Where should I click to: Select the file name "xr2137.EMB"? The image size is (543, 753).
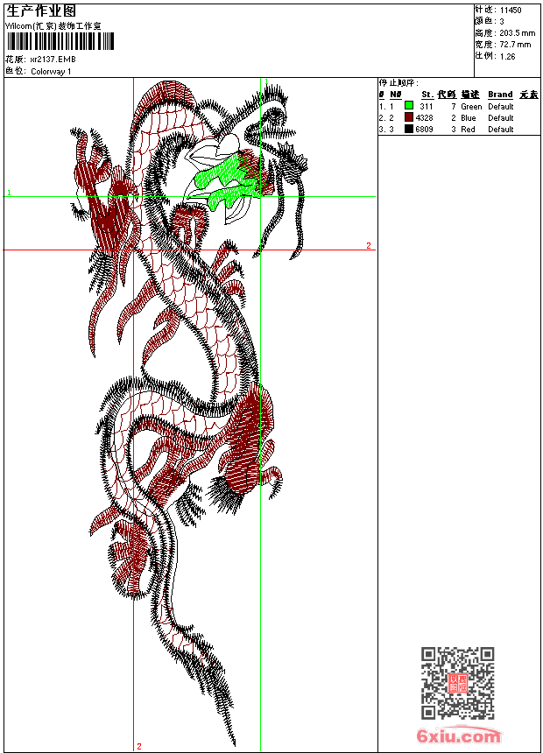pyautogui.click(x=53, y=60)
